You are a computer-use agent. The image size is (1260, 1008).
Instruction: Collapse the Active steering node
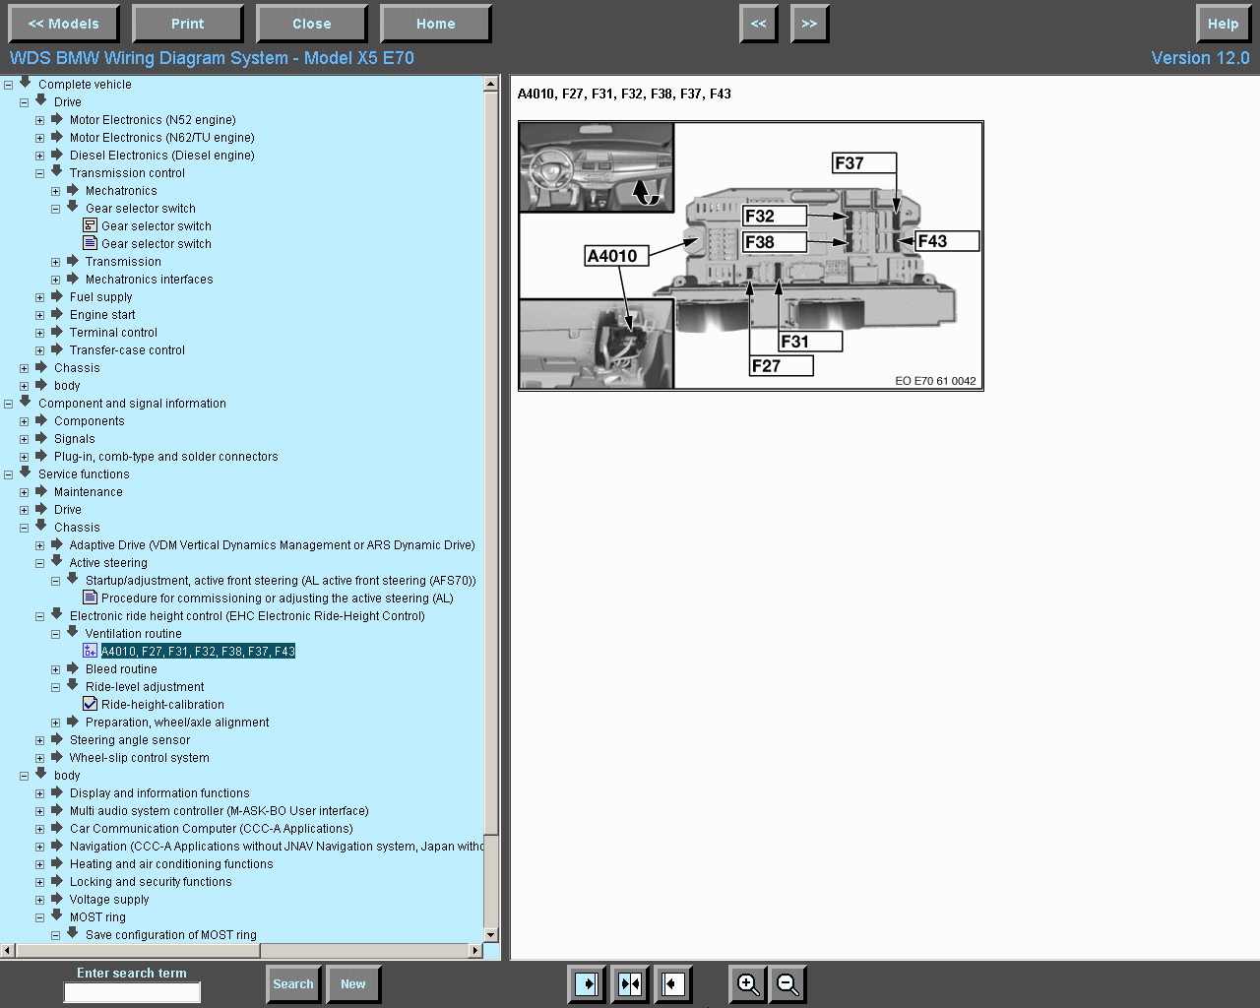click(x=40, y=563)
